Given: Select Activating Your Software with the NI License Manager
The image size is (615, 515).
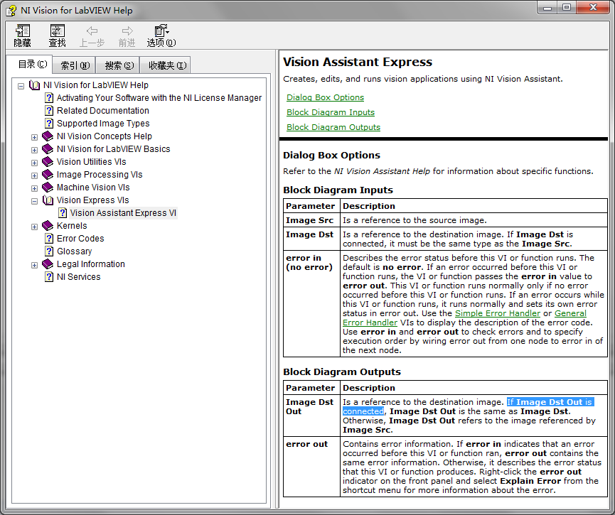Looking at the screenshot, I should 159,97.
